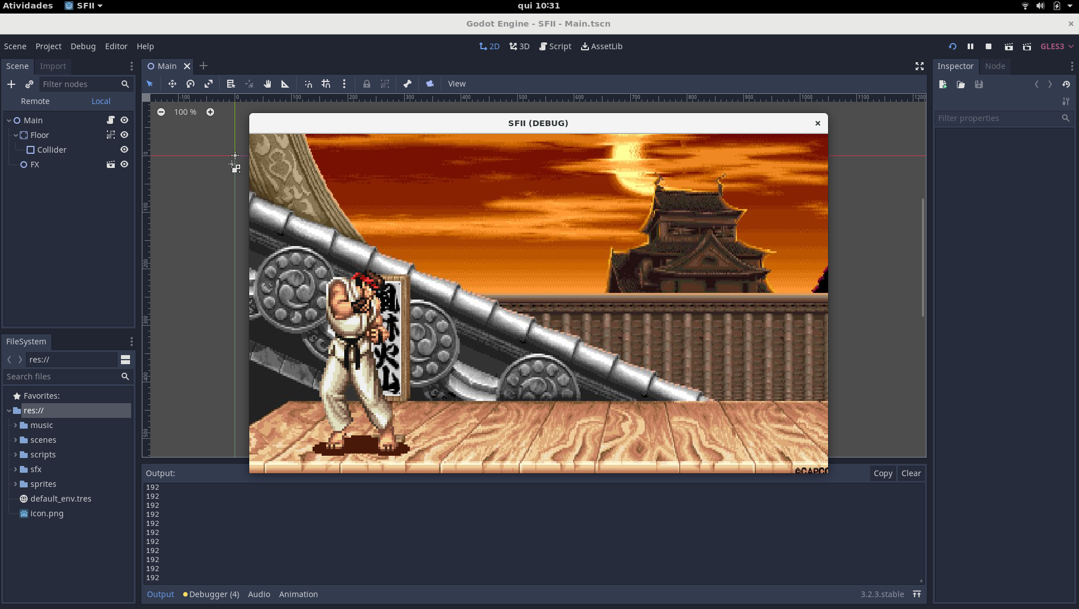This screenshot has width=1079, height=609.
Task: Zoom out the viewport minus button
Action: (x=161, y=112)
